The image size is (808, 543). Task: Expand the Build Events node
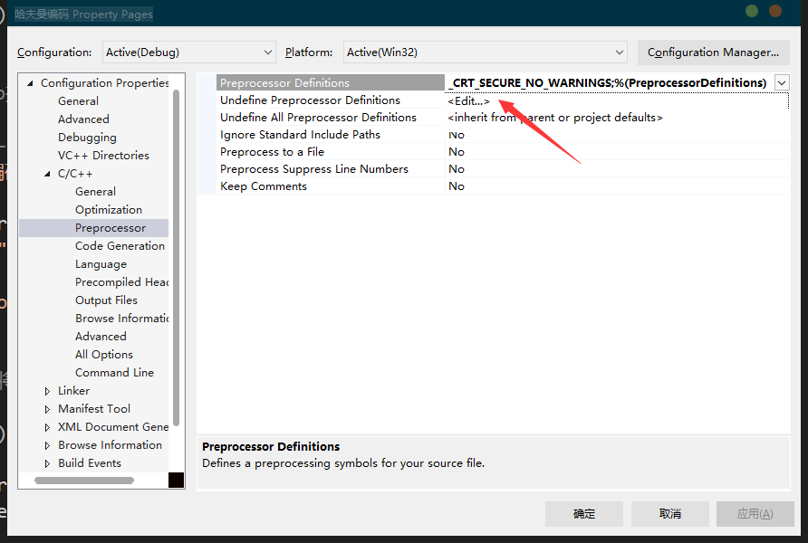tap(47, 463)
